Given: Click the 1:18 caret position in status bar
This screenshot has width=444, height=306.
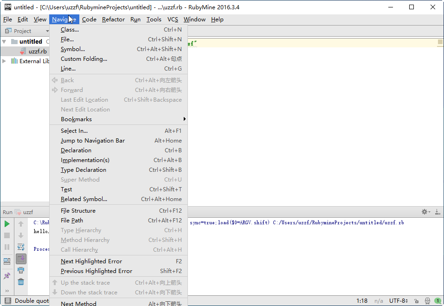Looking at the screenshot, I should pyautogui.click(x=361, y=301).
